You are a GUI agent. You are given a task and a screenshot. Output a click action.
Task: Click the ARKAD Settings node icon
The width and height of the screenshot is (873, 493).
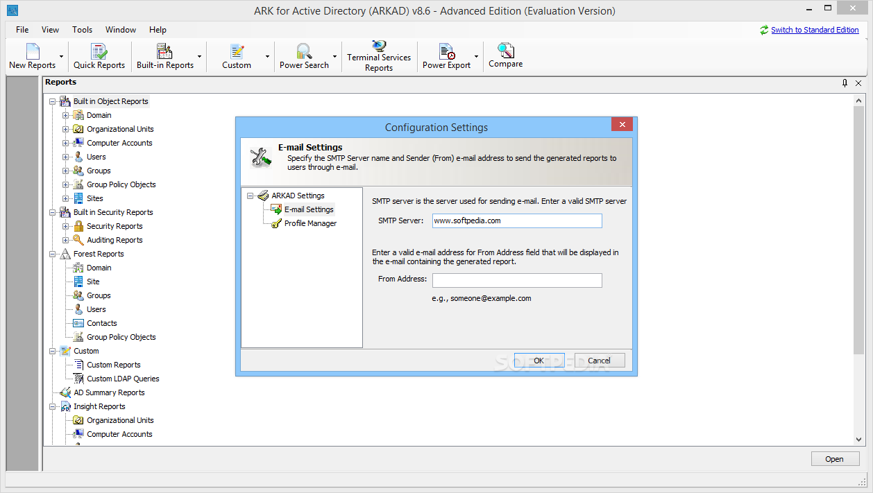(x=263, y=196)
